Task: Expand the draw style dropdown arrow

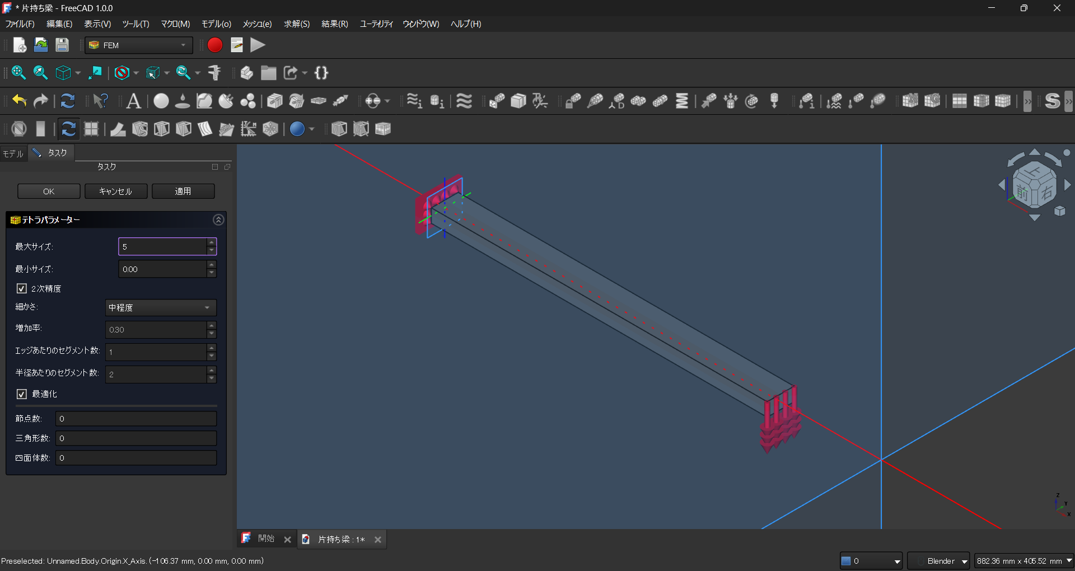Action: (x=136, y=73)
